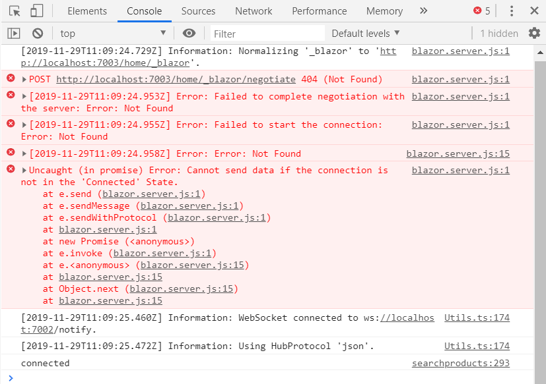The image size is (546, 384).
Task: Open the Sources tab
Action: [x=198, y=11]
